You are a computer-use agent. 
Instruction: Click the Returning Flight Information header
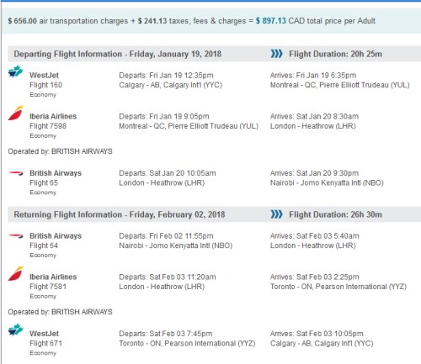tap(120, 214)
